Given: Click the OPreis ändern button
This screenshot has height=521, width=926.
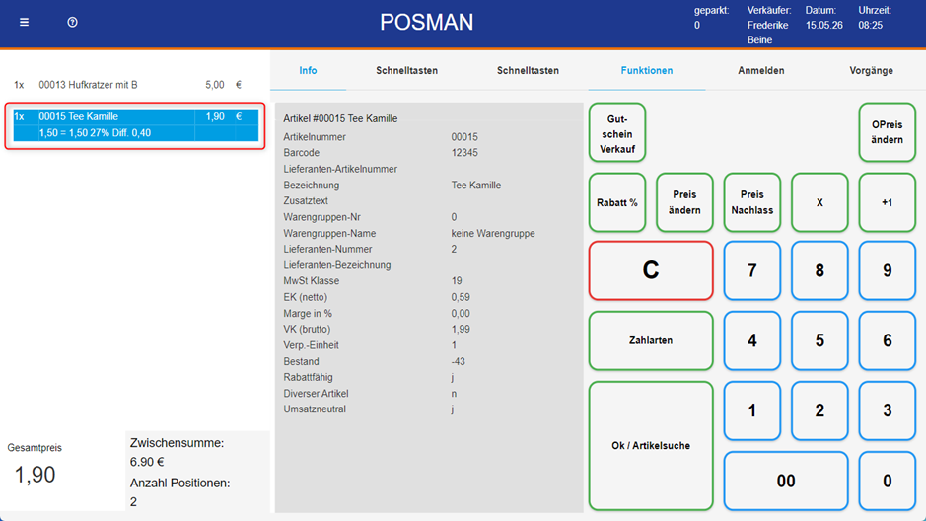Looking at the screenshot, I should point(887,132).
